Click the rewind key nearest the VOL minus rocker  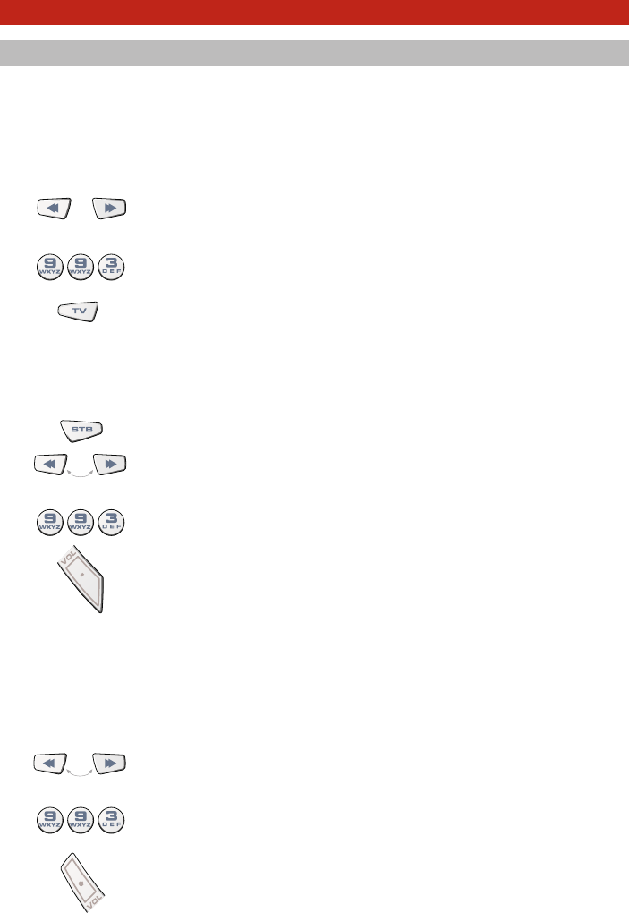click(x=51, y=764)
